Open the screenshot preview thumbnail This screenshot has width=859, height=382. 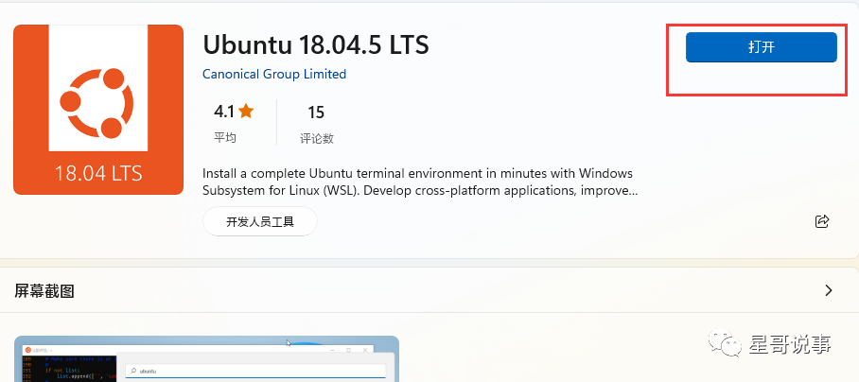[x=206, y=358]
